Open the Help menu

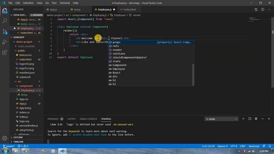pos(75,3)
